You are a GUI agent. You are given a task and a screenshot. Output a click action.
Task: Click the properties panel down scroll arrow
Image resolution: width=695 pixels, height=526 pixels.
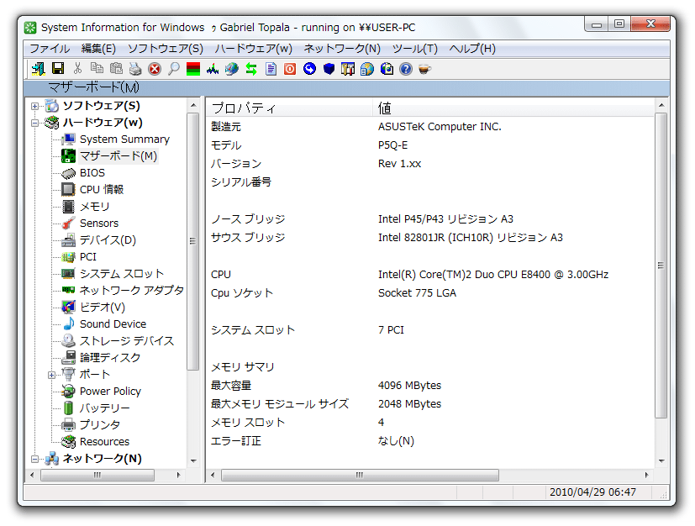point(661,460)
